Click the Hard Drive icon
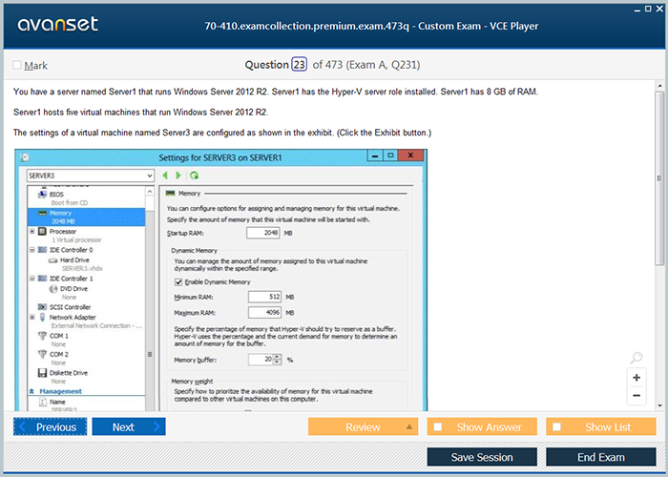 point(52,260)
